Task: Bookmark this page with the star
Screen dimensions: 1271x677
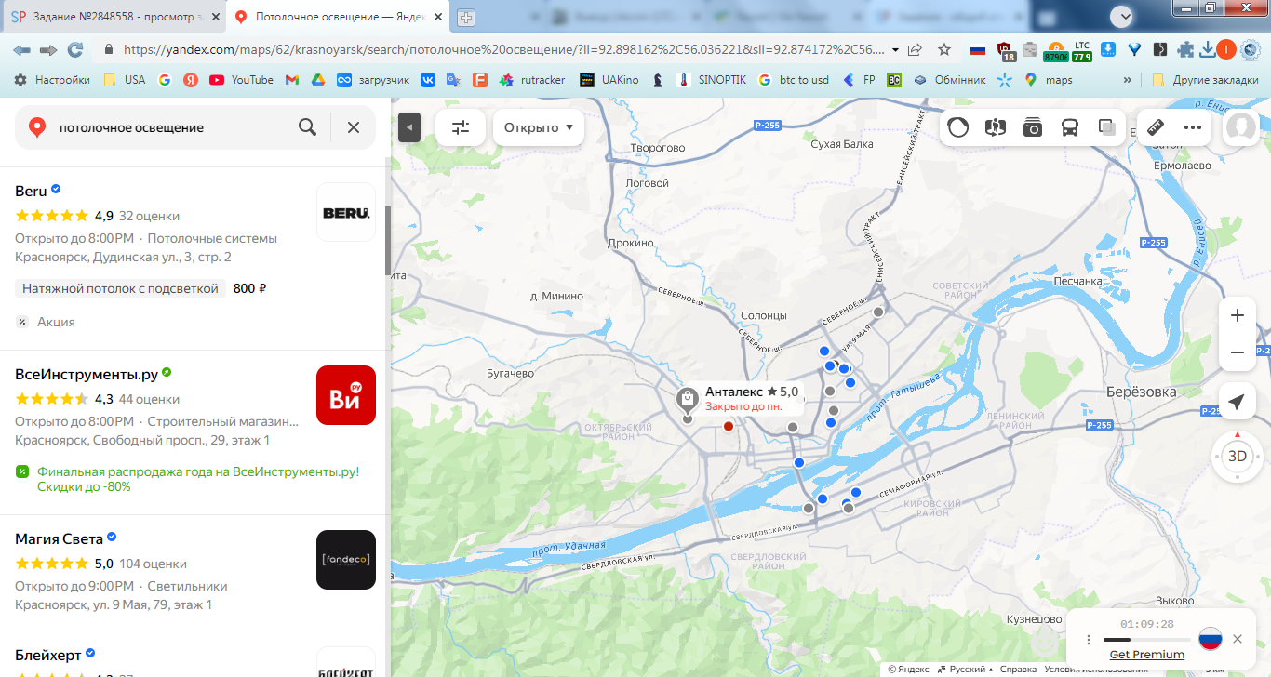Action: point(944,50)
